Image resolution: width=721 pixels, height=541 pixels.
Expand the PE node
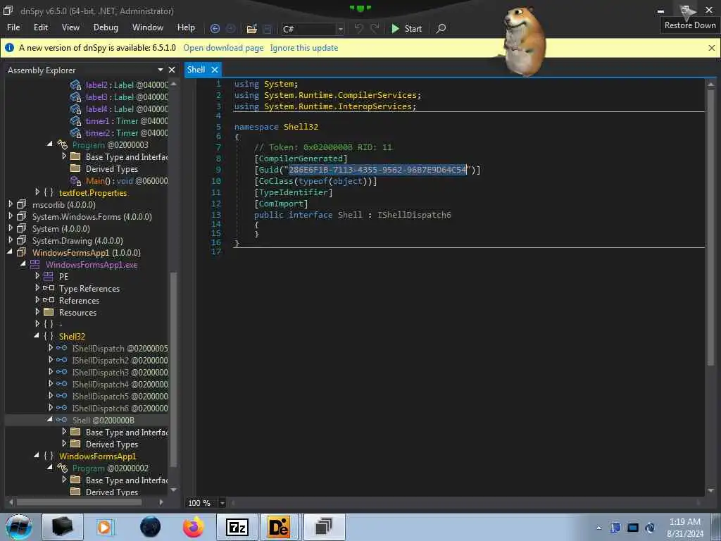coord(37,276)
